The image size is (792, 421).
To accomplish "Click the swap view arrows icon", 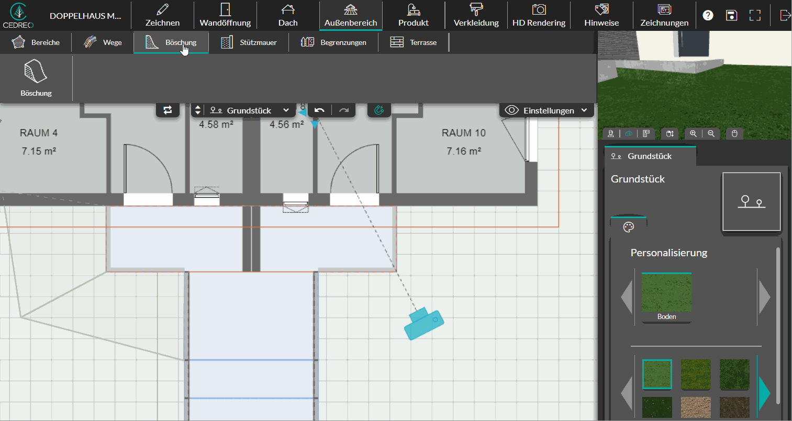I will tap(168, 110).
